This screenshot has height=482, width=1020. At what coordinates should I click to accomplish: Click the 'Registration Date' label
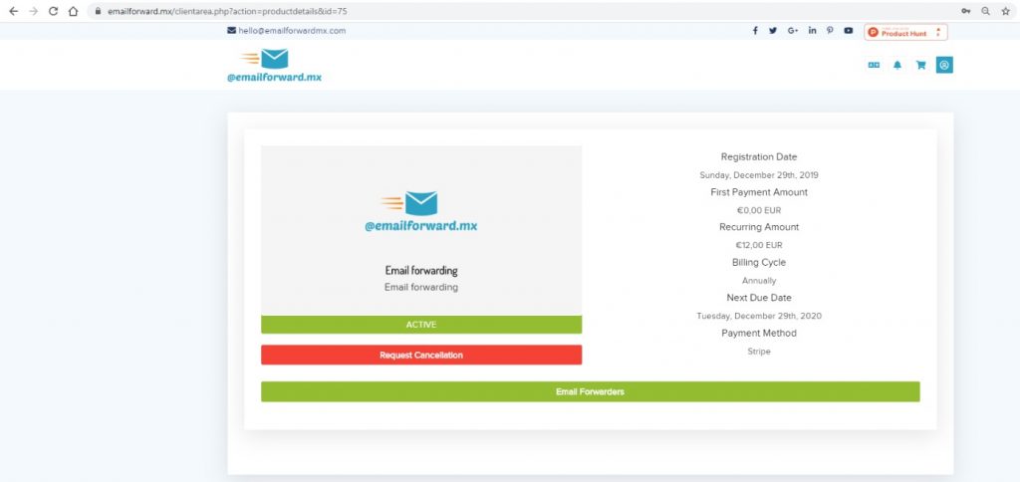pyautogui.click(x=758, y=156)
